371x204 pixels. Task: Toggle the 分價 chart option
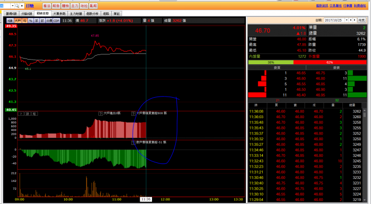(x=49, y=21)
